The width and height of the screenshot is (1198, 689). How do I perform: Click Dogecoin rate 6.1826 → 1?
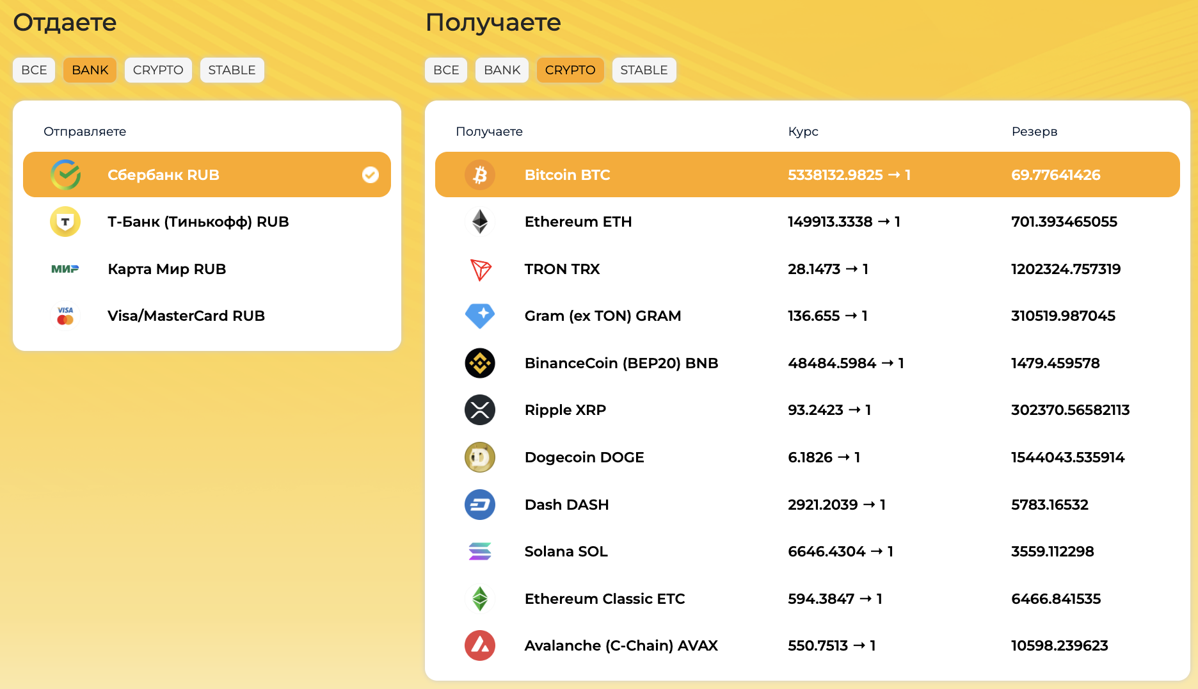824,457
